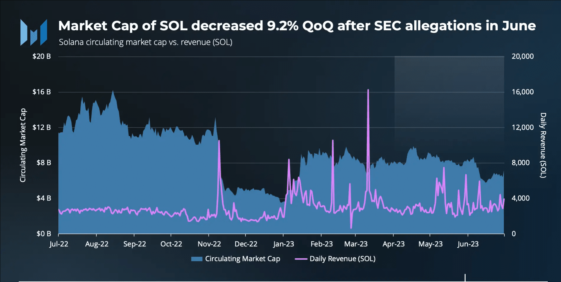Click the blue Circulating Market Cap legend swatch
The image size is (561, 282).
197,259
